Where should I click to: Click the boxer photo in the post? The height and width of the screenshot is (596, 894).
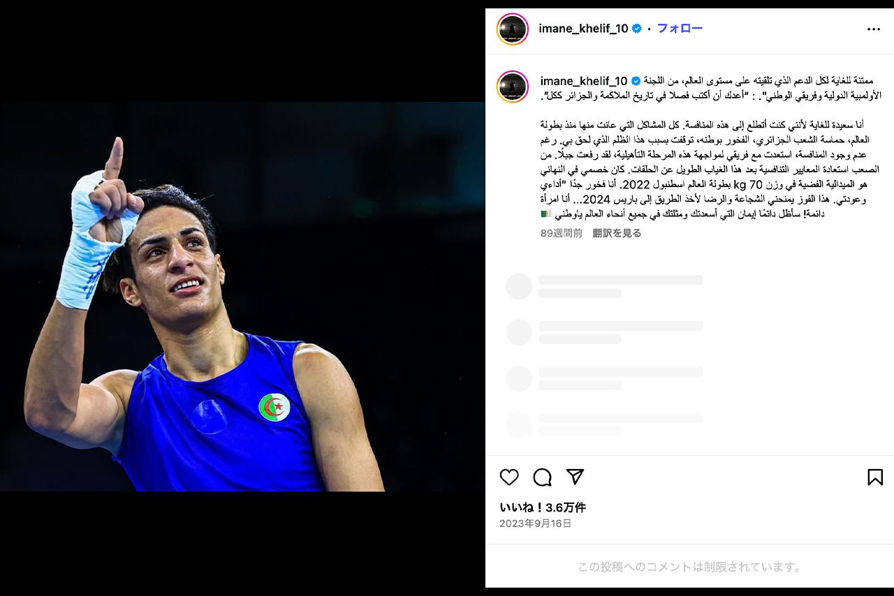[x=242, y=297]
